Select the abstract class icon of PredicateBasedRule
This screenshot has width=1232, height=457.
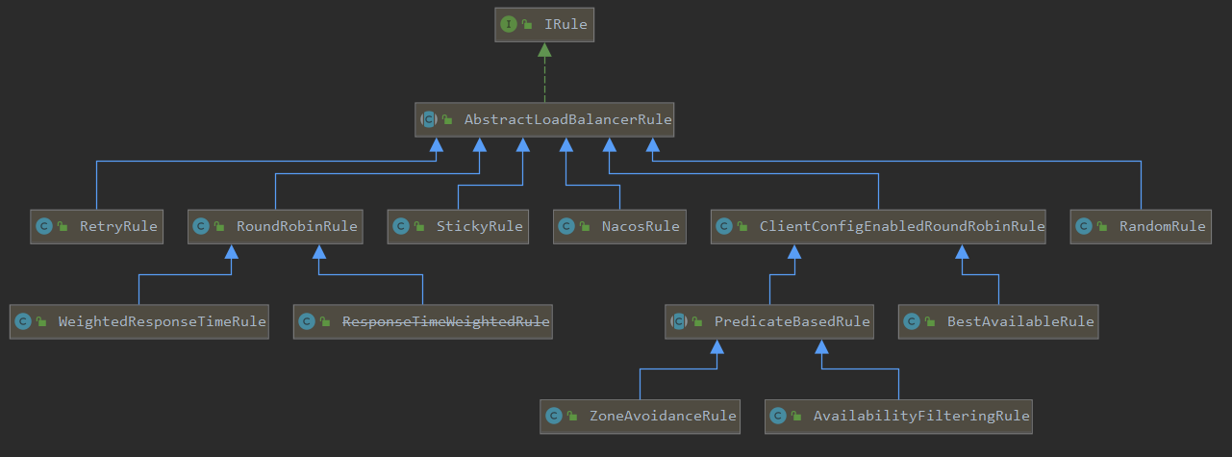(x=679, y=321)
